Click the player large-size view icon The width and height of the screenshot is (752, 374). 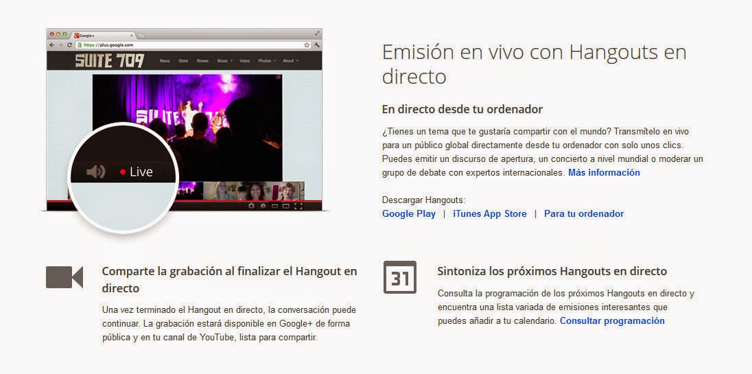(x=286, y=206)
